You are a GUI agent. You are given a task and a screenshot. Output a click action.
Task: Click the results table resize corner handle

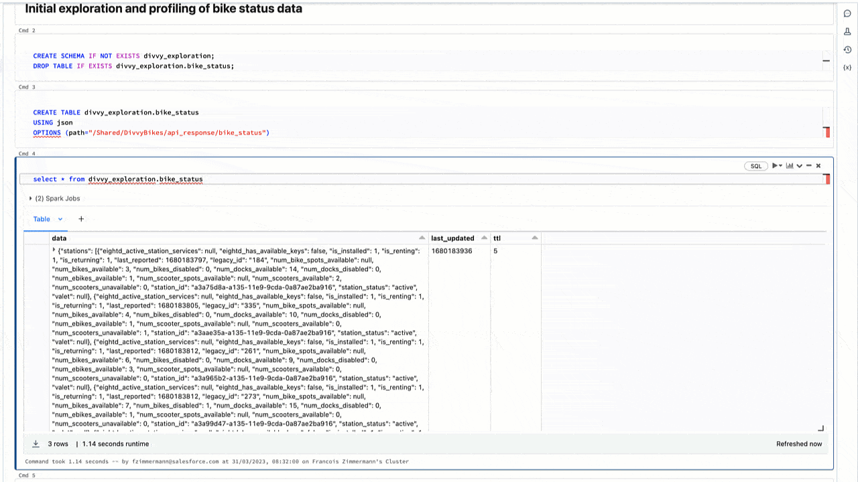(820, 428)
